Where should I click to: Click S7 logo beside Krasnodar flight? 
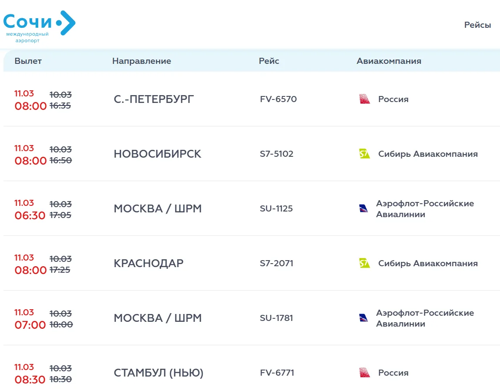click(364, 263)
